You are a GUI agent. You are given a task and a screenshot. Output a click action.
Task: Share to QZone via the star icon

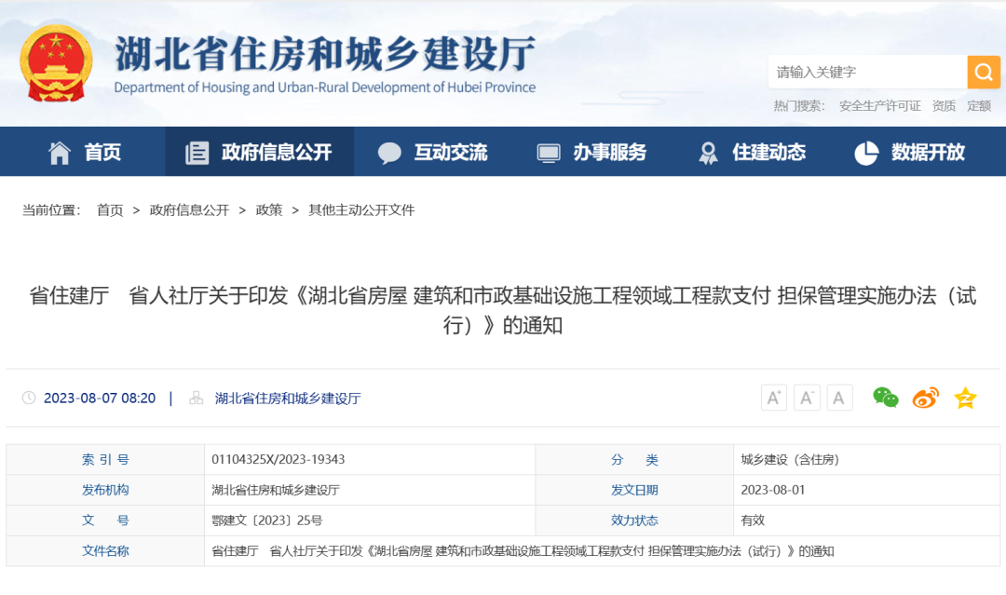(965, 397)
